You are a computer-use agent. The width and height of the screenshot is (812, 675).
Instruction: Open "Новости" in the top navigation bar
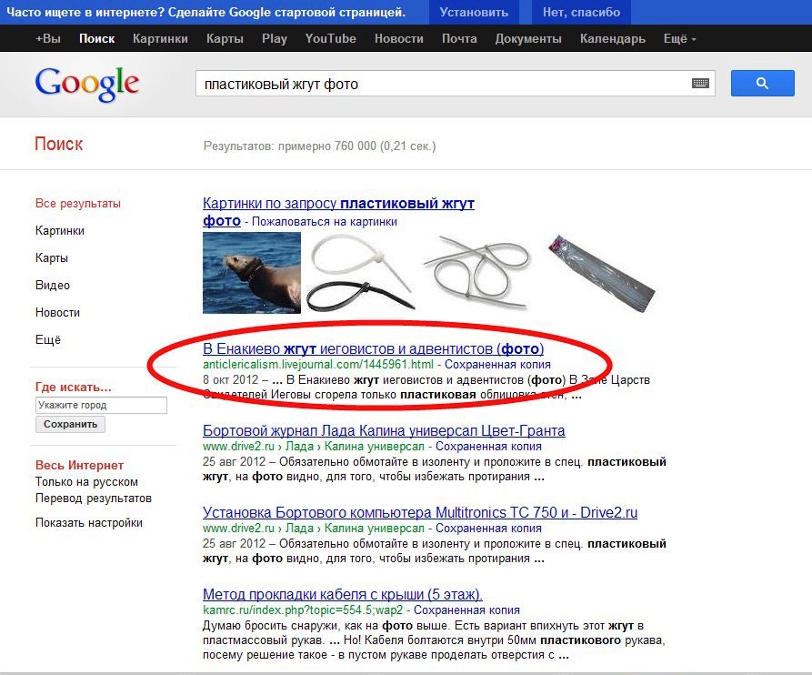point(399,39)
